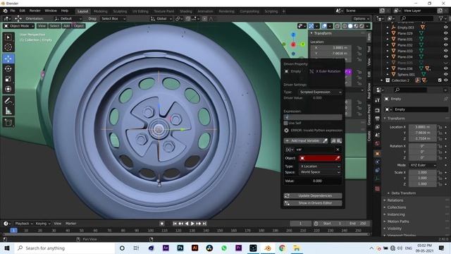The height and width of the screenshot is (254, 451).
Task: Expand Collection 2 in the outliner
Action: point(382,80)
